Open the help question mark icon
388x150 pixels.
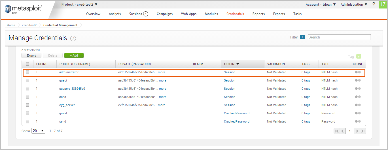coord(374,4)
